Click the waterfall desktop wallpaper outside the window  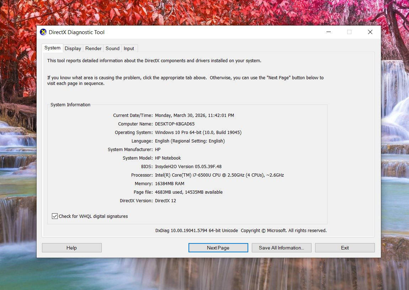(395, 142)
